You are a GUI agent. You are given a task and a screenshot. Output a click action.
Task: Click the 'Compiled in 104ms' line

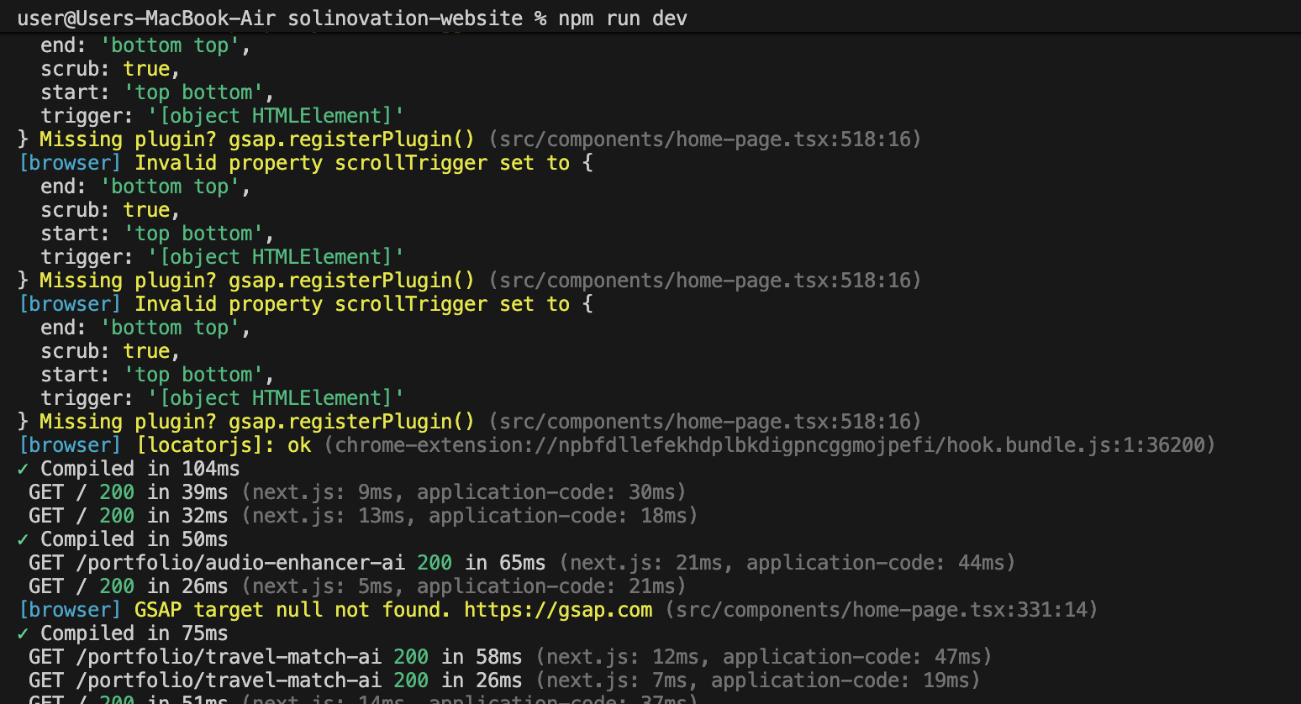tap(129, 469)
